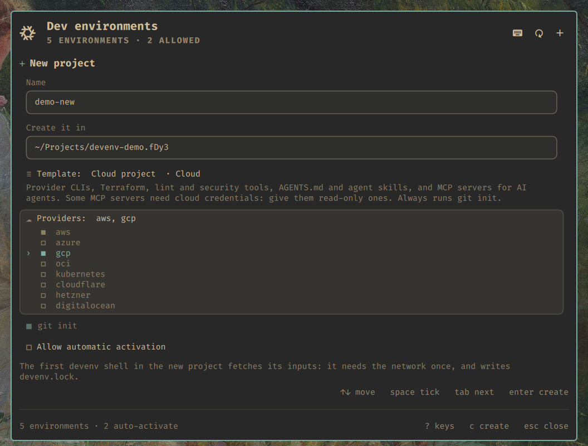This screenshot has width=588, height=446.
Task: Tick the hetzner provider checkbox
Action: click(43, 295)
